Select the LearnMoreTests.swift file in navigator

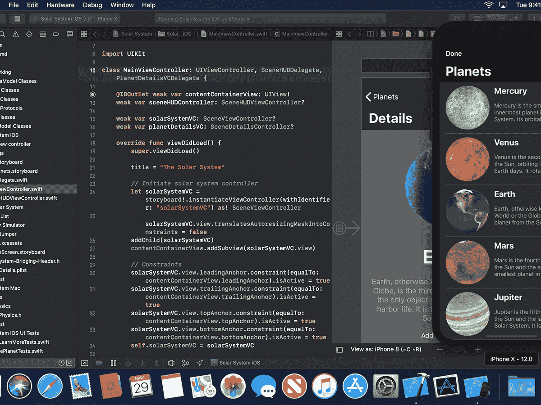(25, 342)
